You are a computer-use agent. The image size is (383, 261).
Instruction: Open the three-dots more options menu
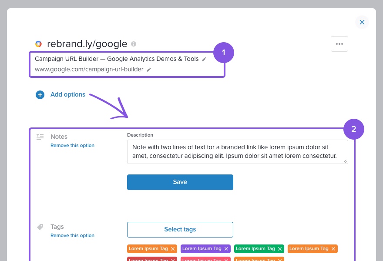[x=339, y=44]
